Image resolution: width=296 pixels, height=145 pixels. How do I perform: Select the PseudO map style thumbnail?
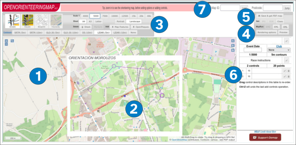coord(27,21)
